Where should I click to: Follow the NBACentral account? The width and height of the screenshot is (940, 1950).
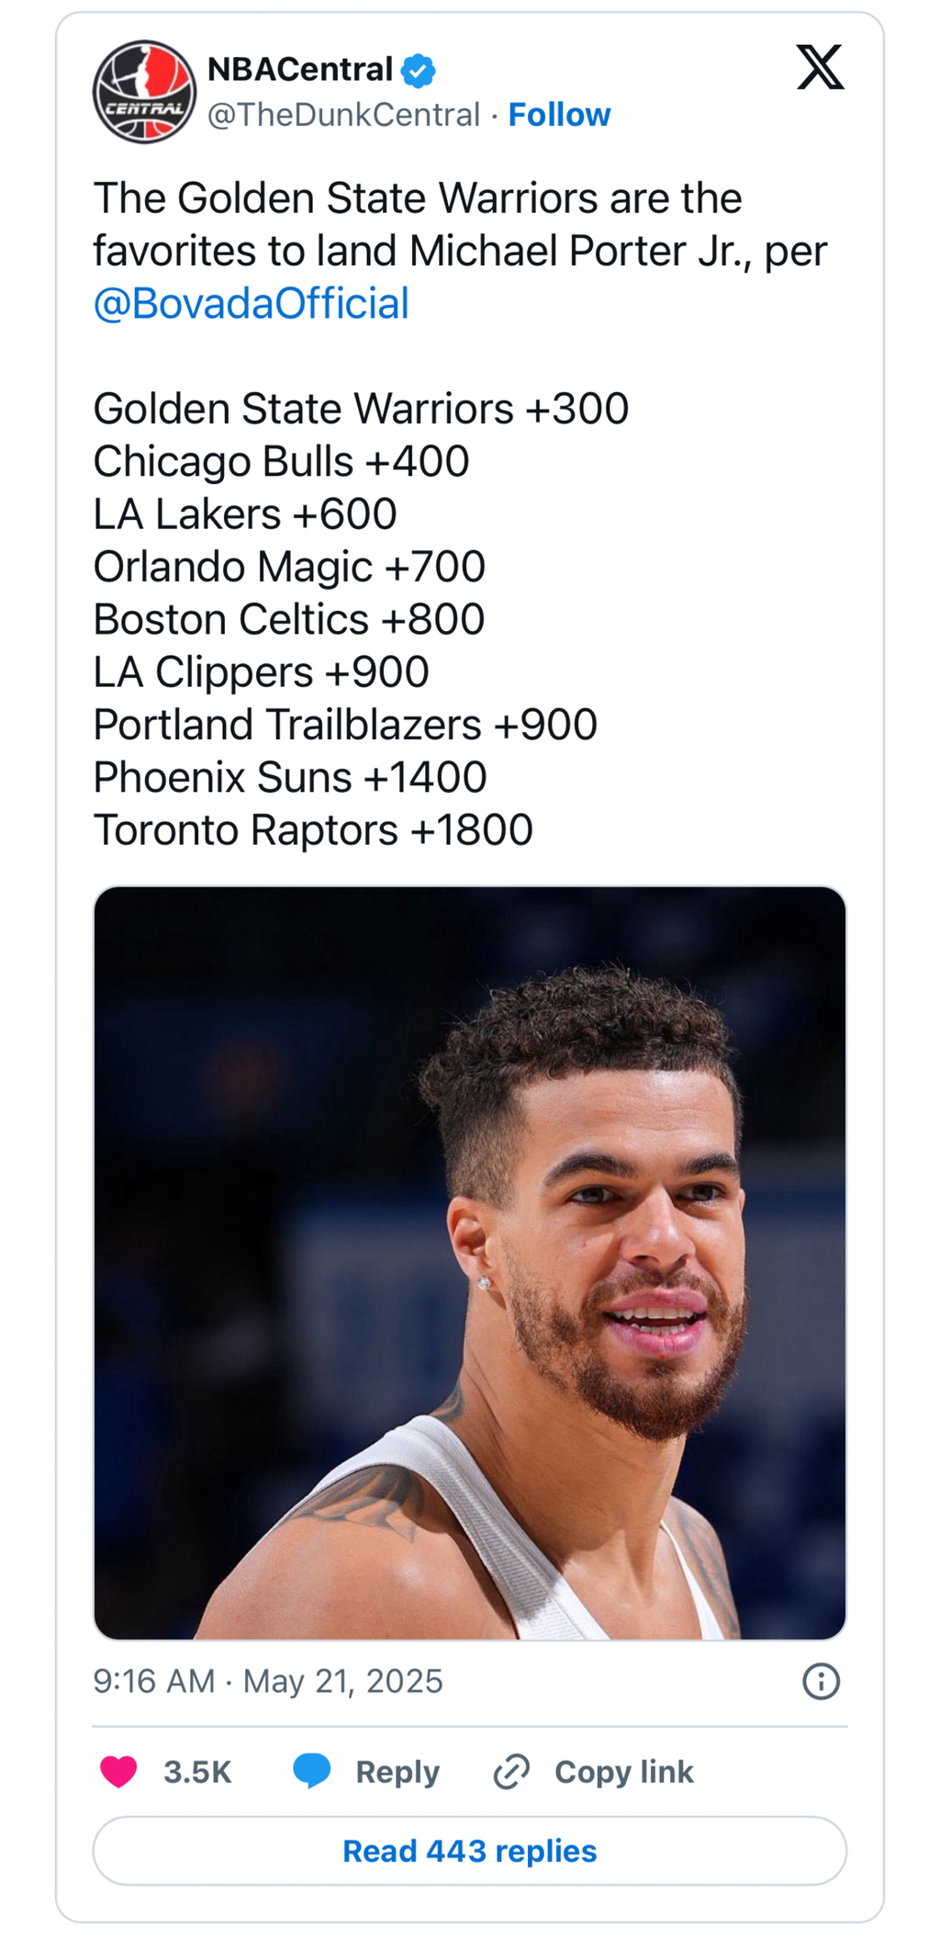click(559, 115)
